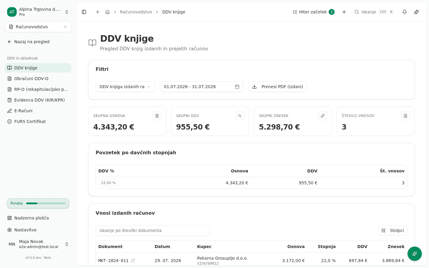The height and width of the screenshot is (268, 429).
Task: Open FURS Certifikat page
Action: pos(38,121)
